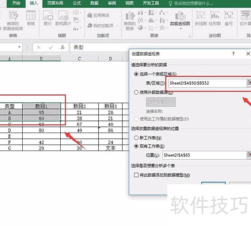Click the 图片 insert picture icon
The image size is (251, 226).
tap(47, 18)
